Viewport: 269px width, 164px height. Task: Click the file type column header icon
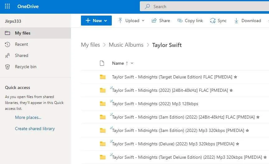click(x=102, y=63)
